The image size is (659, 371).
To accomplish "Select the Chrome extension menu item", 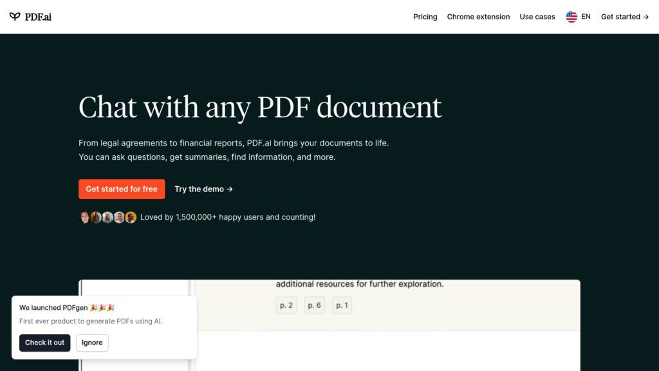I will point(478,17).
